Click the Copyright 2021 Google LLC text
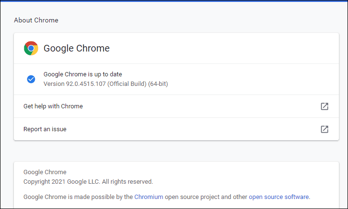The height and width of the screenshot is (209, 348). click(x=62, y=182)
